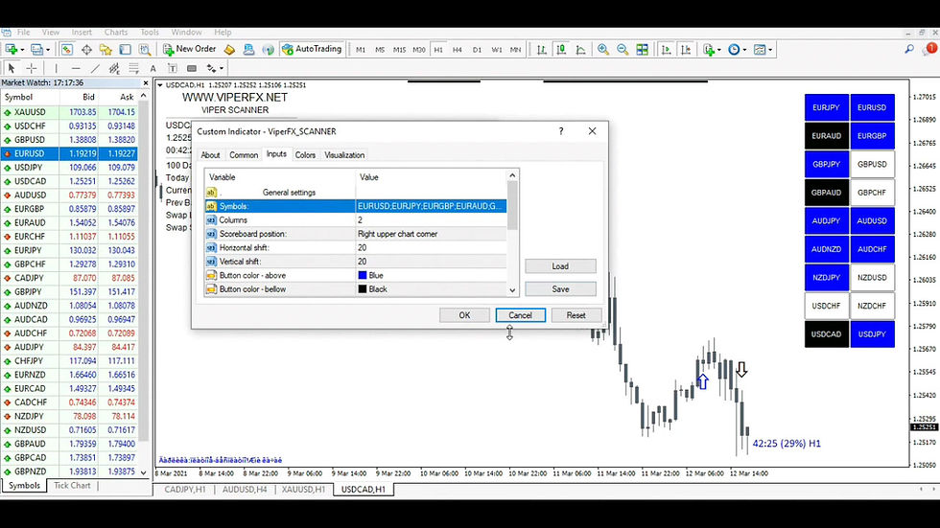
Task: Toggle the AutoTrading button
Action: 312,49
